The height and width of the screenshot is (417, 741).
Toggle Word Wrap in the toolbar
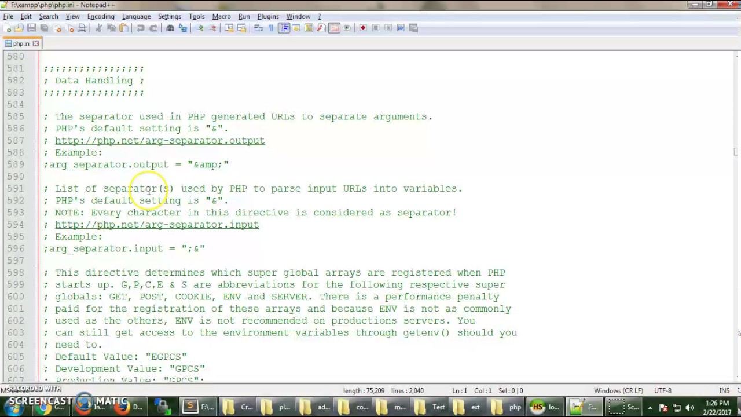pyautogui.click(x=259, y=28)
